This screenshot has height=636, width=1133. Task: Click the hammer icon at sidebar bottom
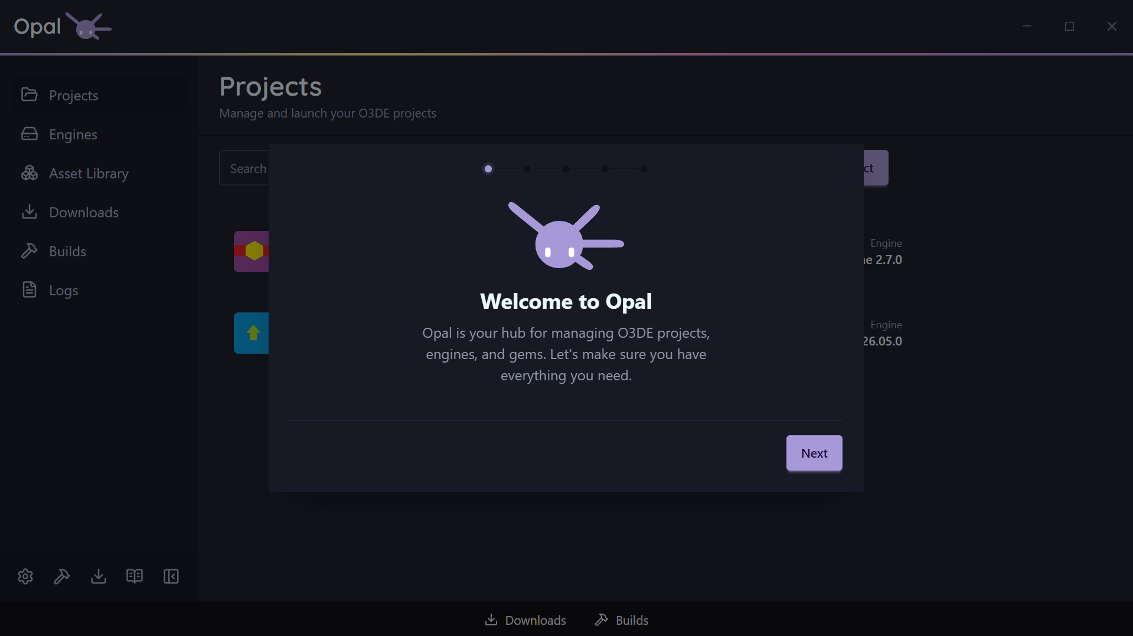click(62, 576)
